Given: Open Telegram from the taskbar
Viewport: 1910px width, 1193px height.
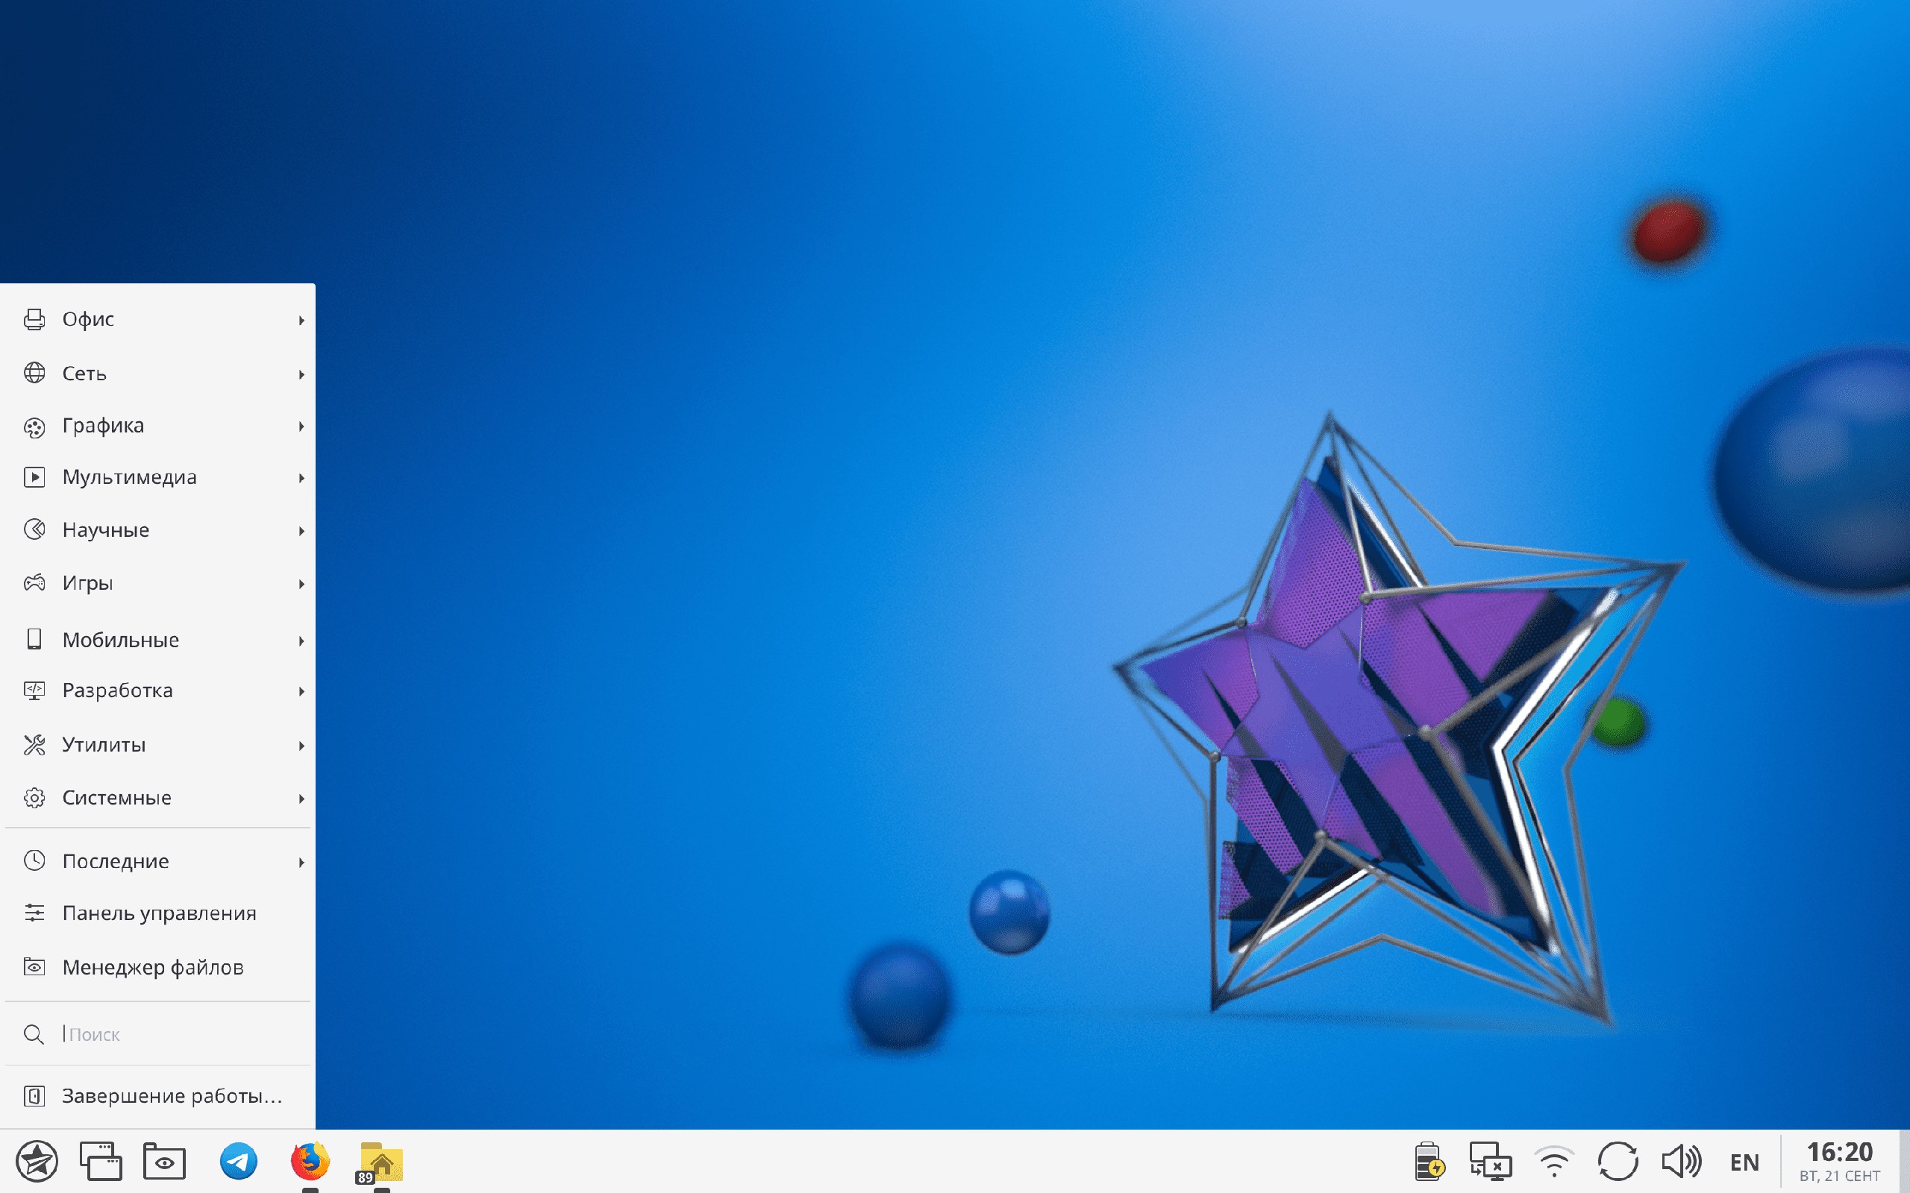Looking at the screenshot, I should 238,1162.
